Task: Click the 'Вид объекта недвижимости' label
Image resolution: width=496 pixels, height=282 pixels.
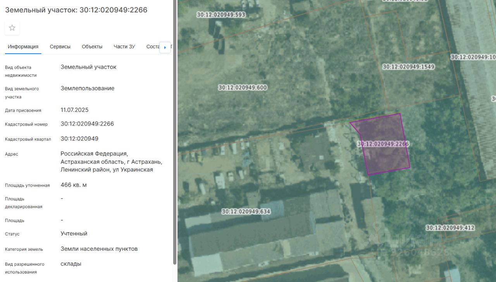Action: click(21, 71)
